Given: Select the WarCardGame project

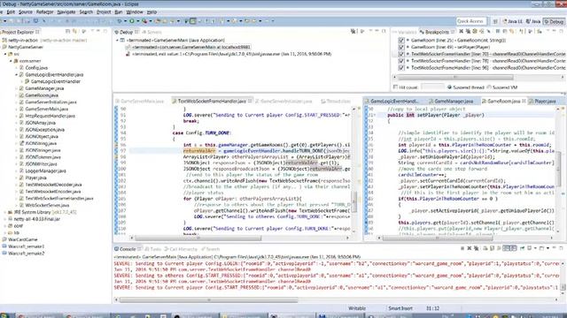Looking at the screenshot, I should tap(22, 239).
